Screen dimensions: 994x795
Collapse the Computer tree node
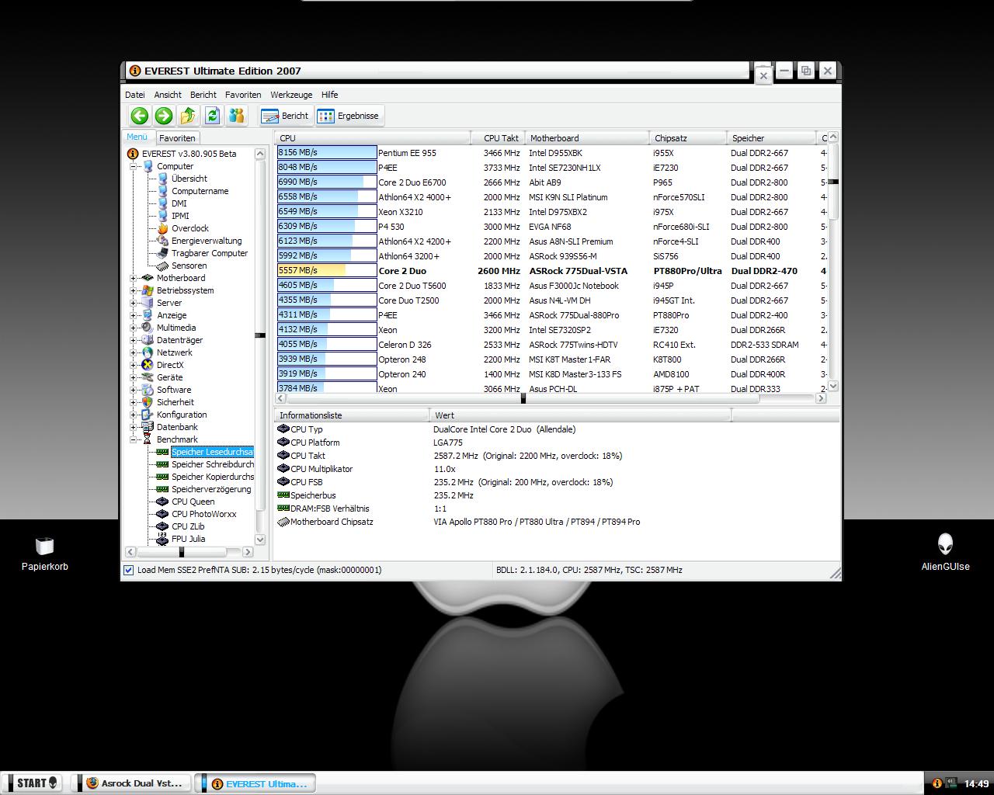(x=134, y=166)
